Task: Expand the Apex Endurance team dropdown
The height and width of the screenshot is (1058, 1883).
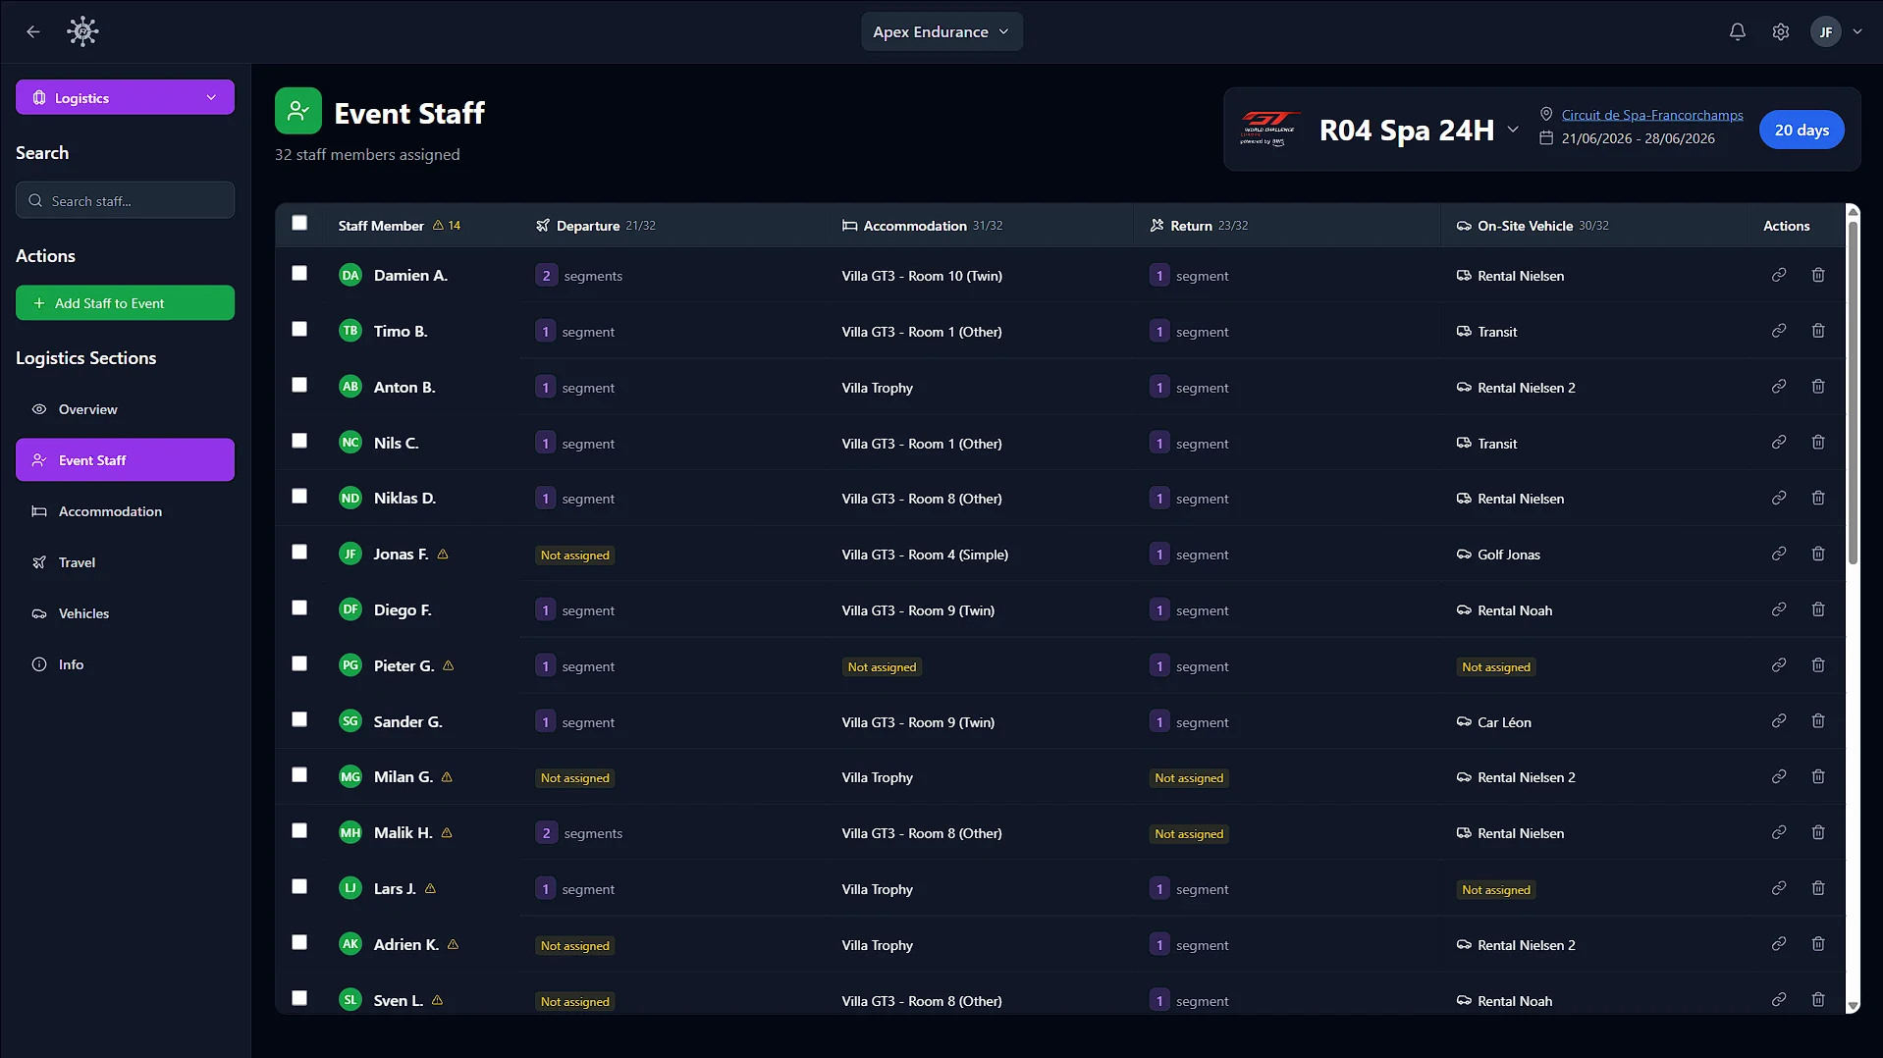Action: click(x=941, y=31)
